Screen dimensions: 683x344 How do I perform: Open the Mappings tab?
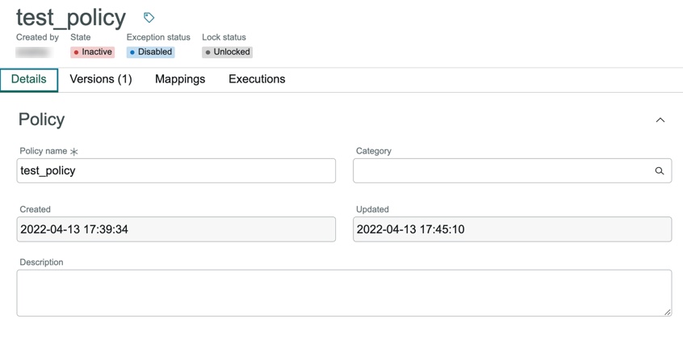[180, 79]
